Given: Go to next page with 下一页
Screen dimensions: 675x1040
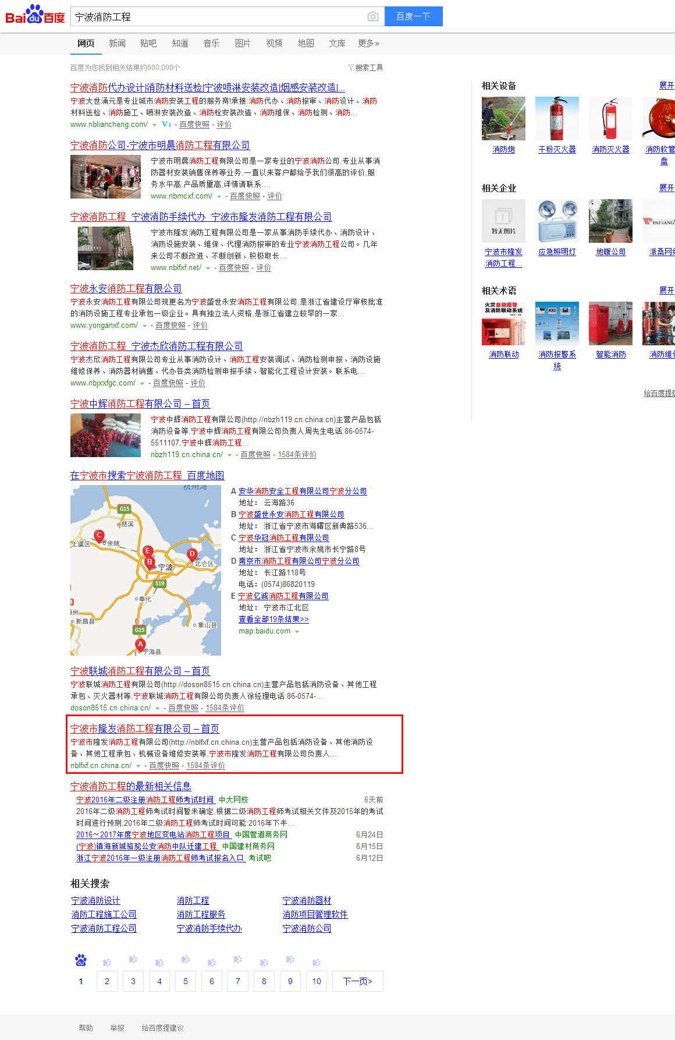Looking at the screenshot, I should tap(357, 981).
